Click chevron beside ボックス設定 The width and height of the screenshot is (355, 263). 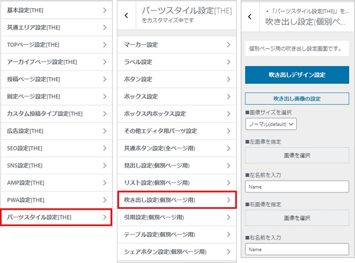click(x=229, y=96)
